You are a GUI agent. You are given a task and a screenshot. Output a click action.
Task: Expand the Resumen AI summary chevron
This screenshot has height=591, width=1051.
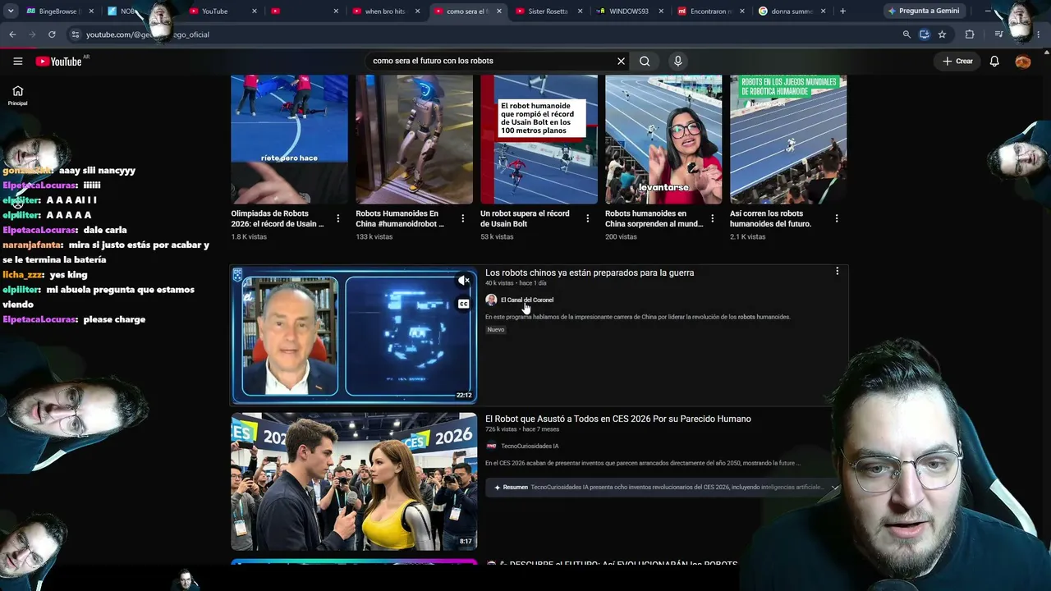coord(835,488)
